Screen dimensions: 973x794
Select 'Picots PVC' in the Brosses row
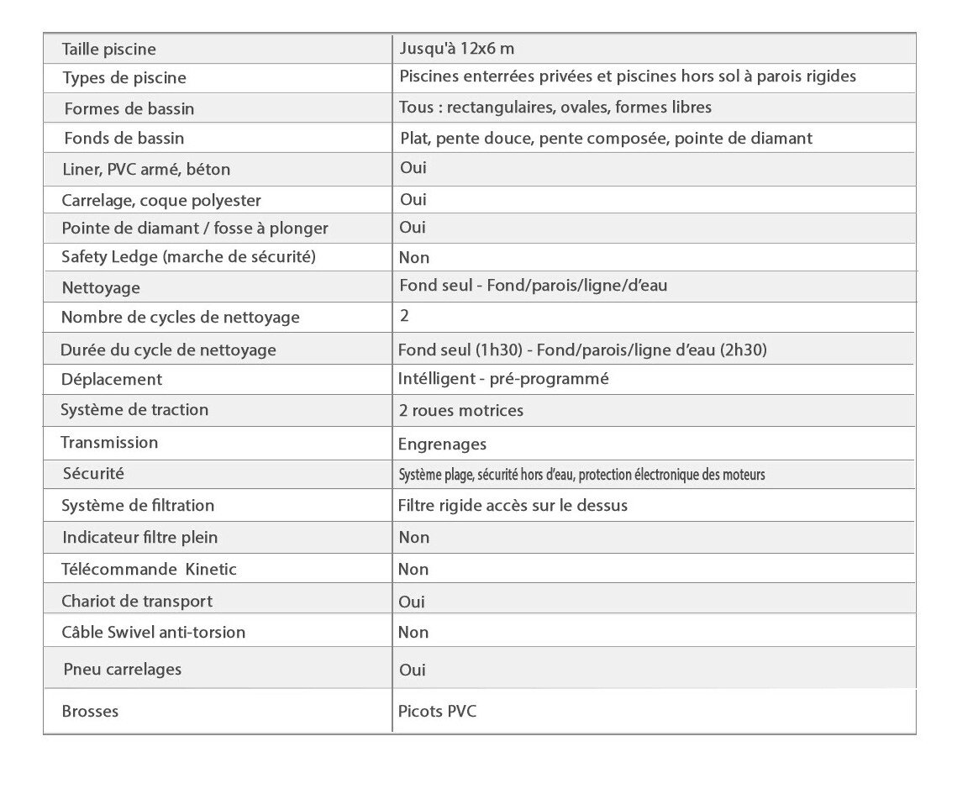[437, 712]
